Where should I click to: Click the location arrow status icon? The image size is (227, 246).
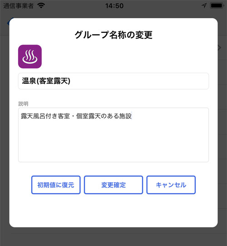204,5
